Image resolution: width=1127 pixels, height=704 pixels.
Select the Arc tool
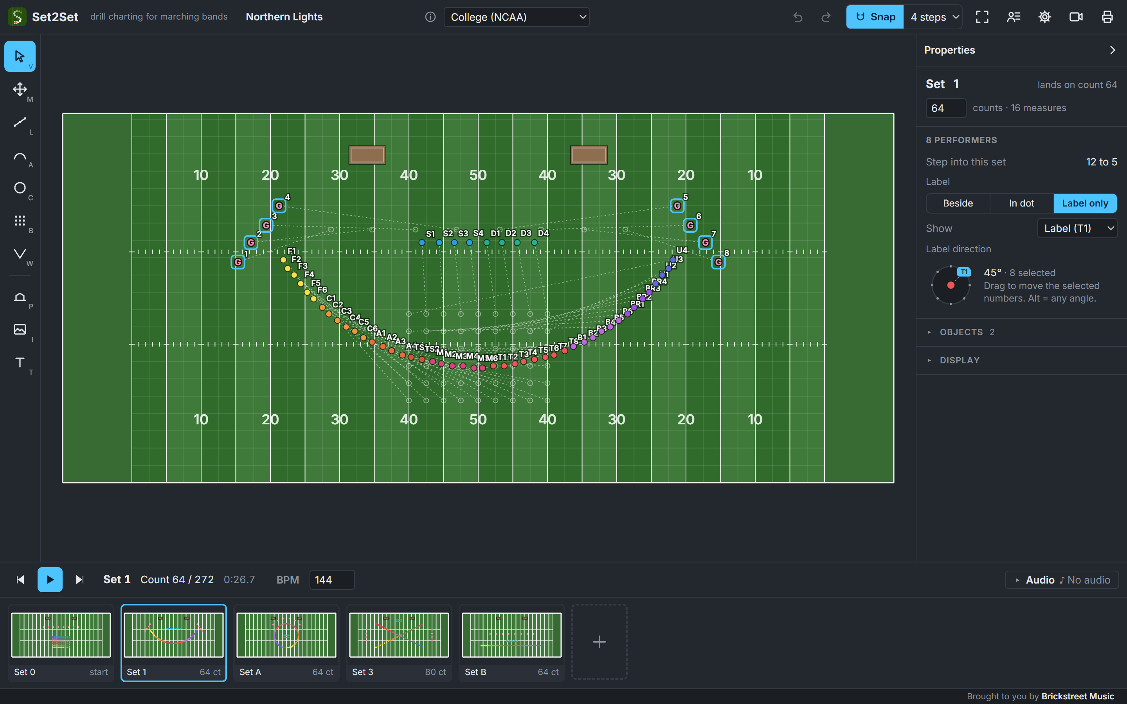(x=20, y=155)
